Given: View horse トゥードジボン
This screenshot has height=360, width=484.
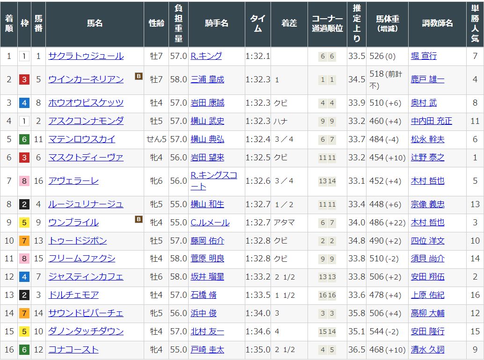Looking at the screenshot, I should tap(78, 240).
